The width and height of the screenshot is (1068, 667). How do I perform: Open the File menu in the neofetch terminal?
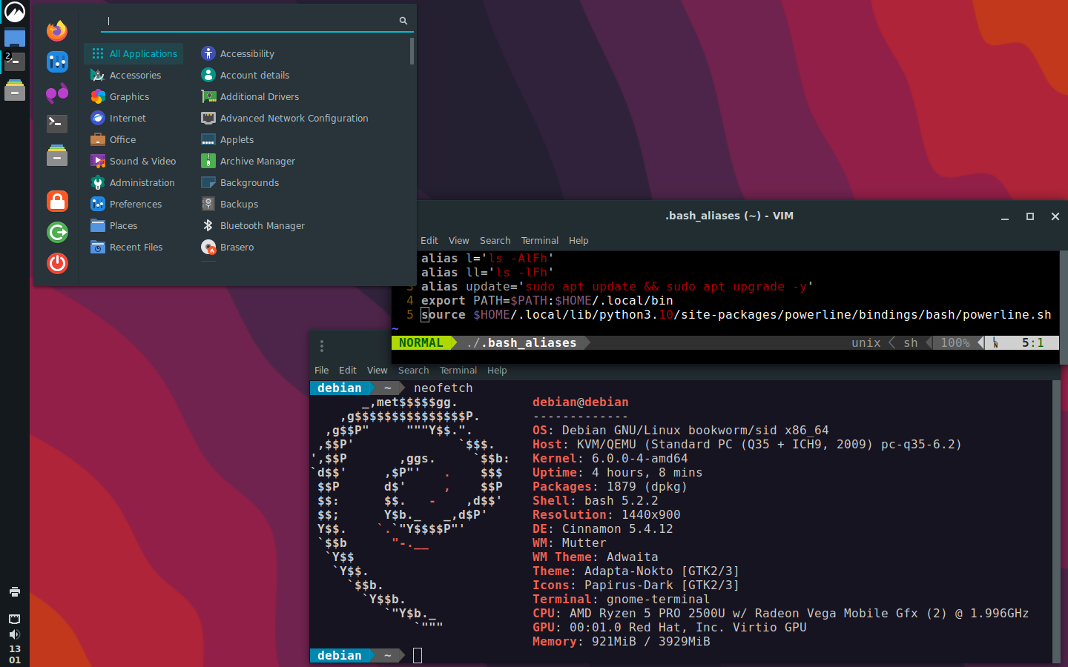click(x=322, y=371)
